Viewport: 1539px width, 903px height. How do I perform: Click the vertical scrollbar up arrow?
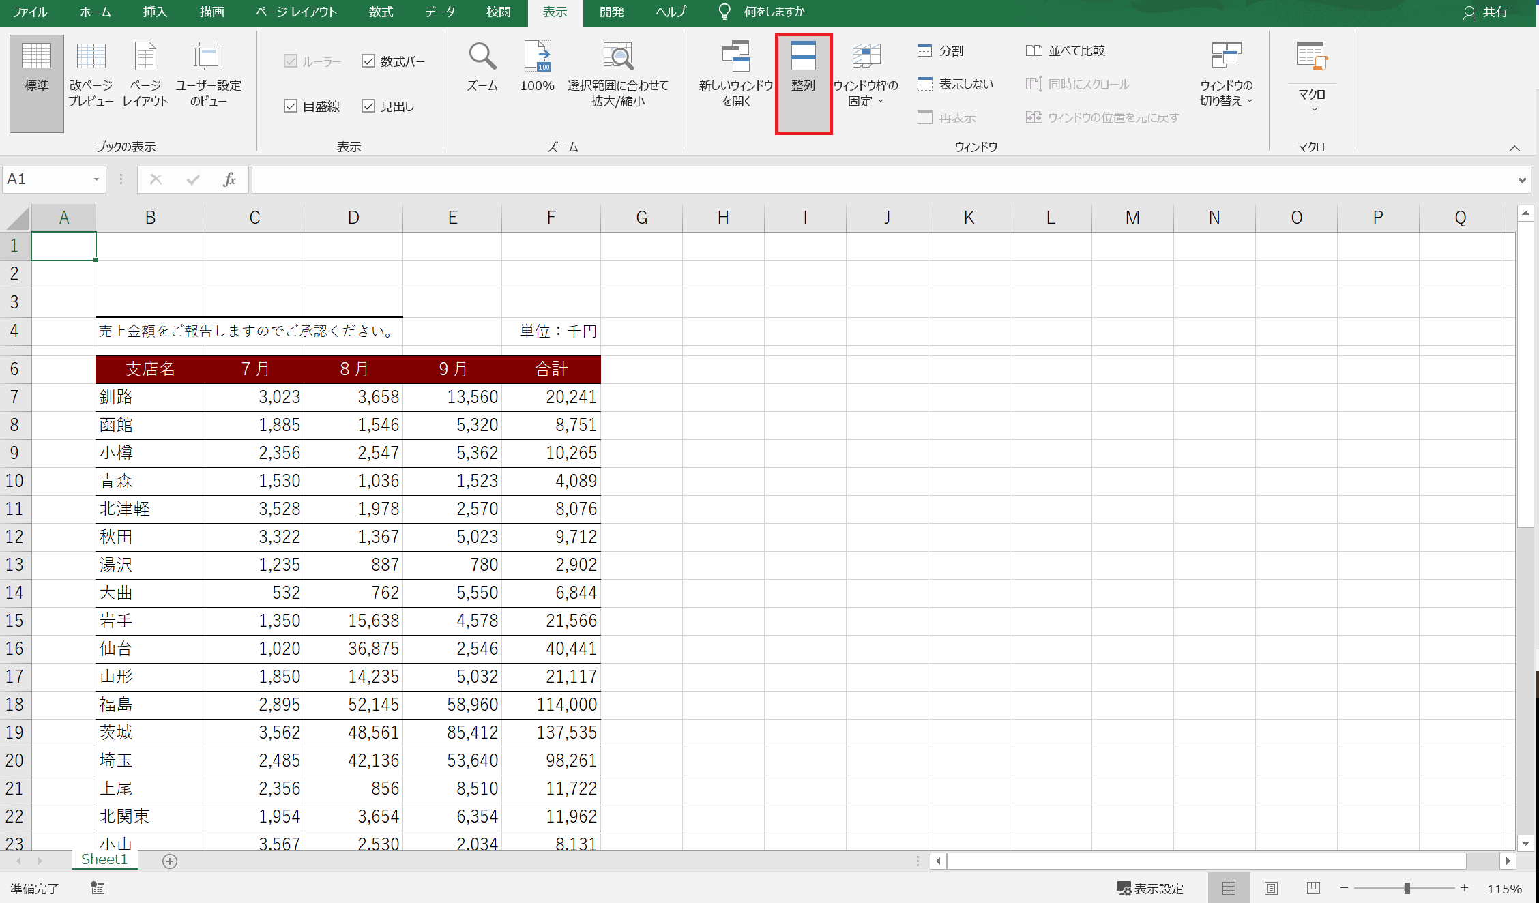tap(1525, 213)
